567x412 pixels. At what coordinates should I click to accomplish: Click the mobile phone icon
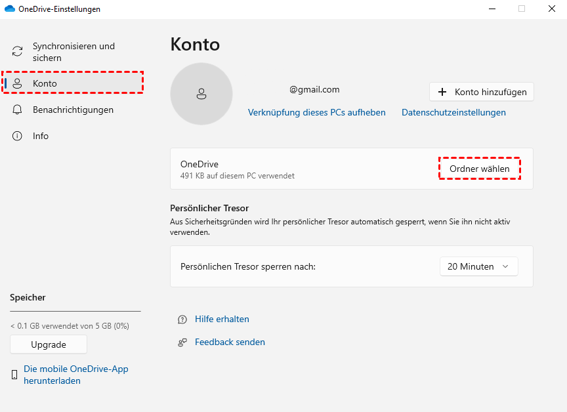point(14,375)
